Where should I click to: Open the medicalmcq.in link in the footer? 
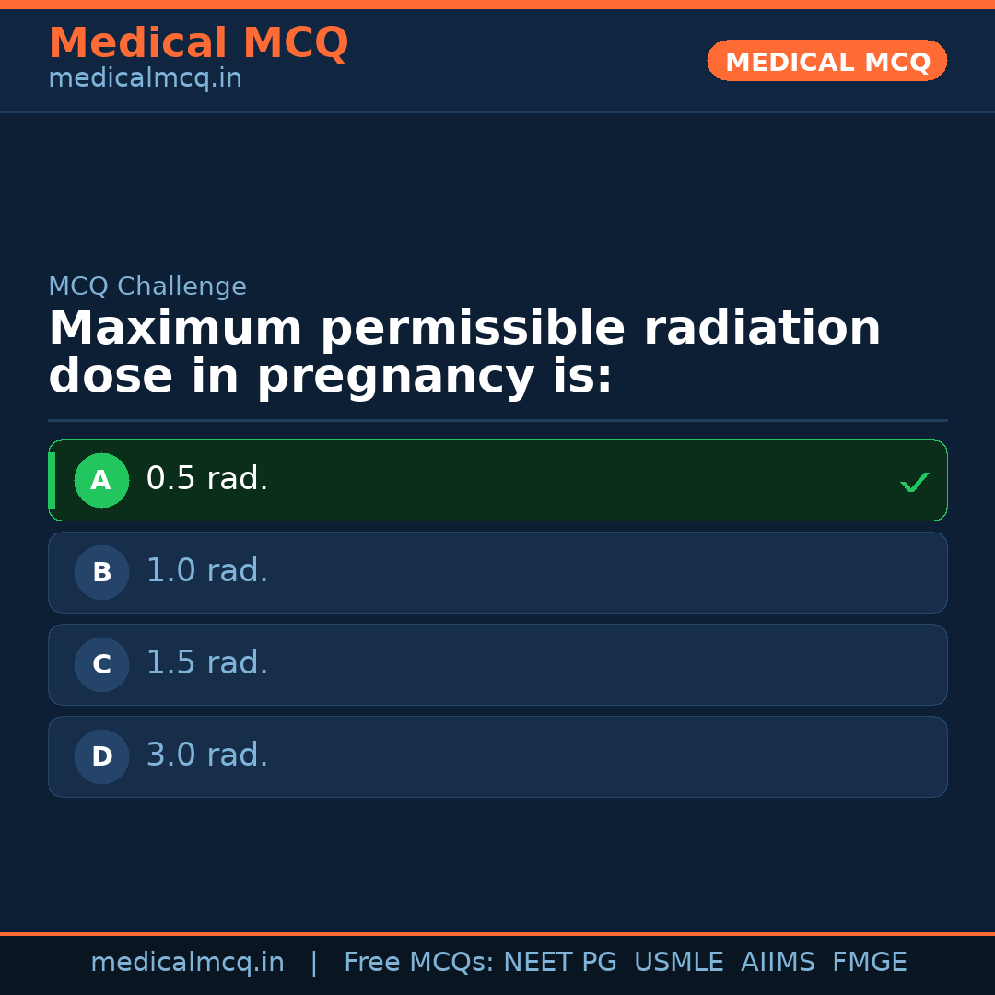coord(187,963)
